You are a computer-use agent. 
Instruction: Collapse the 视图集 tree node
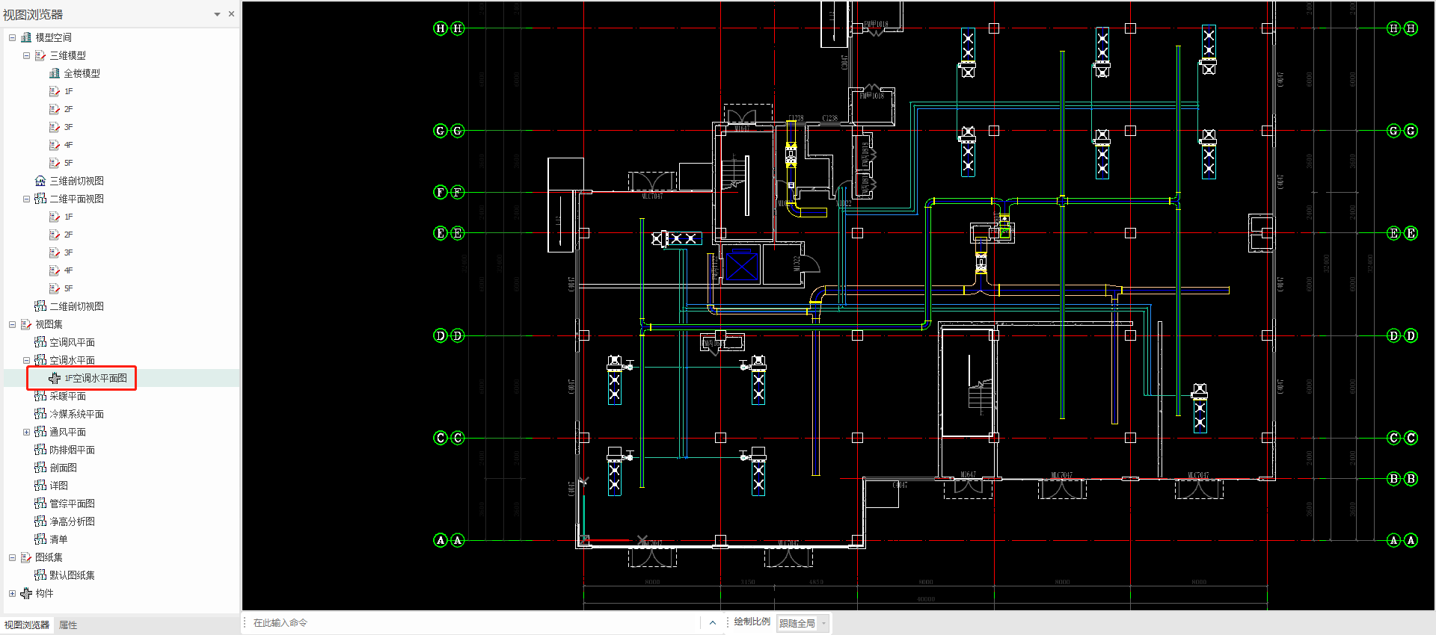[12, 324]
